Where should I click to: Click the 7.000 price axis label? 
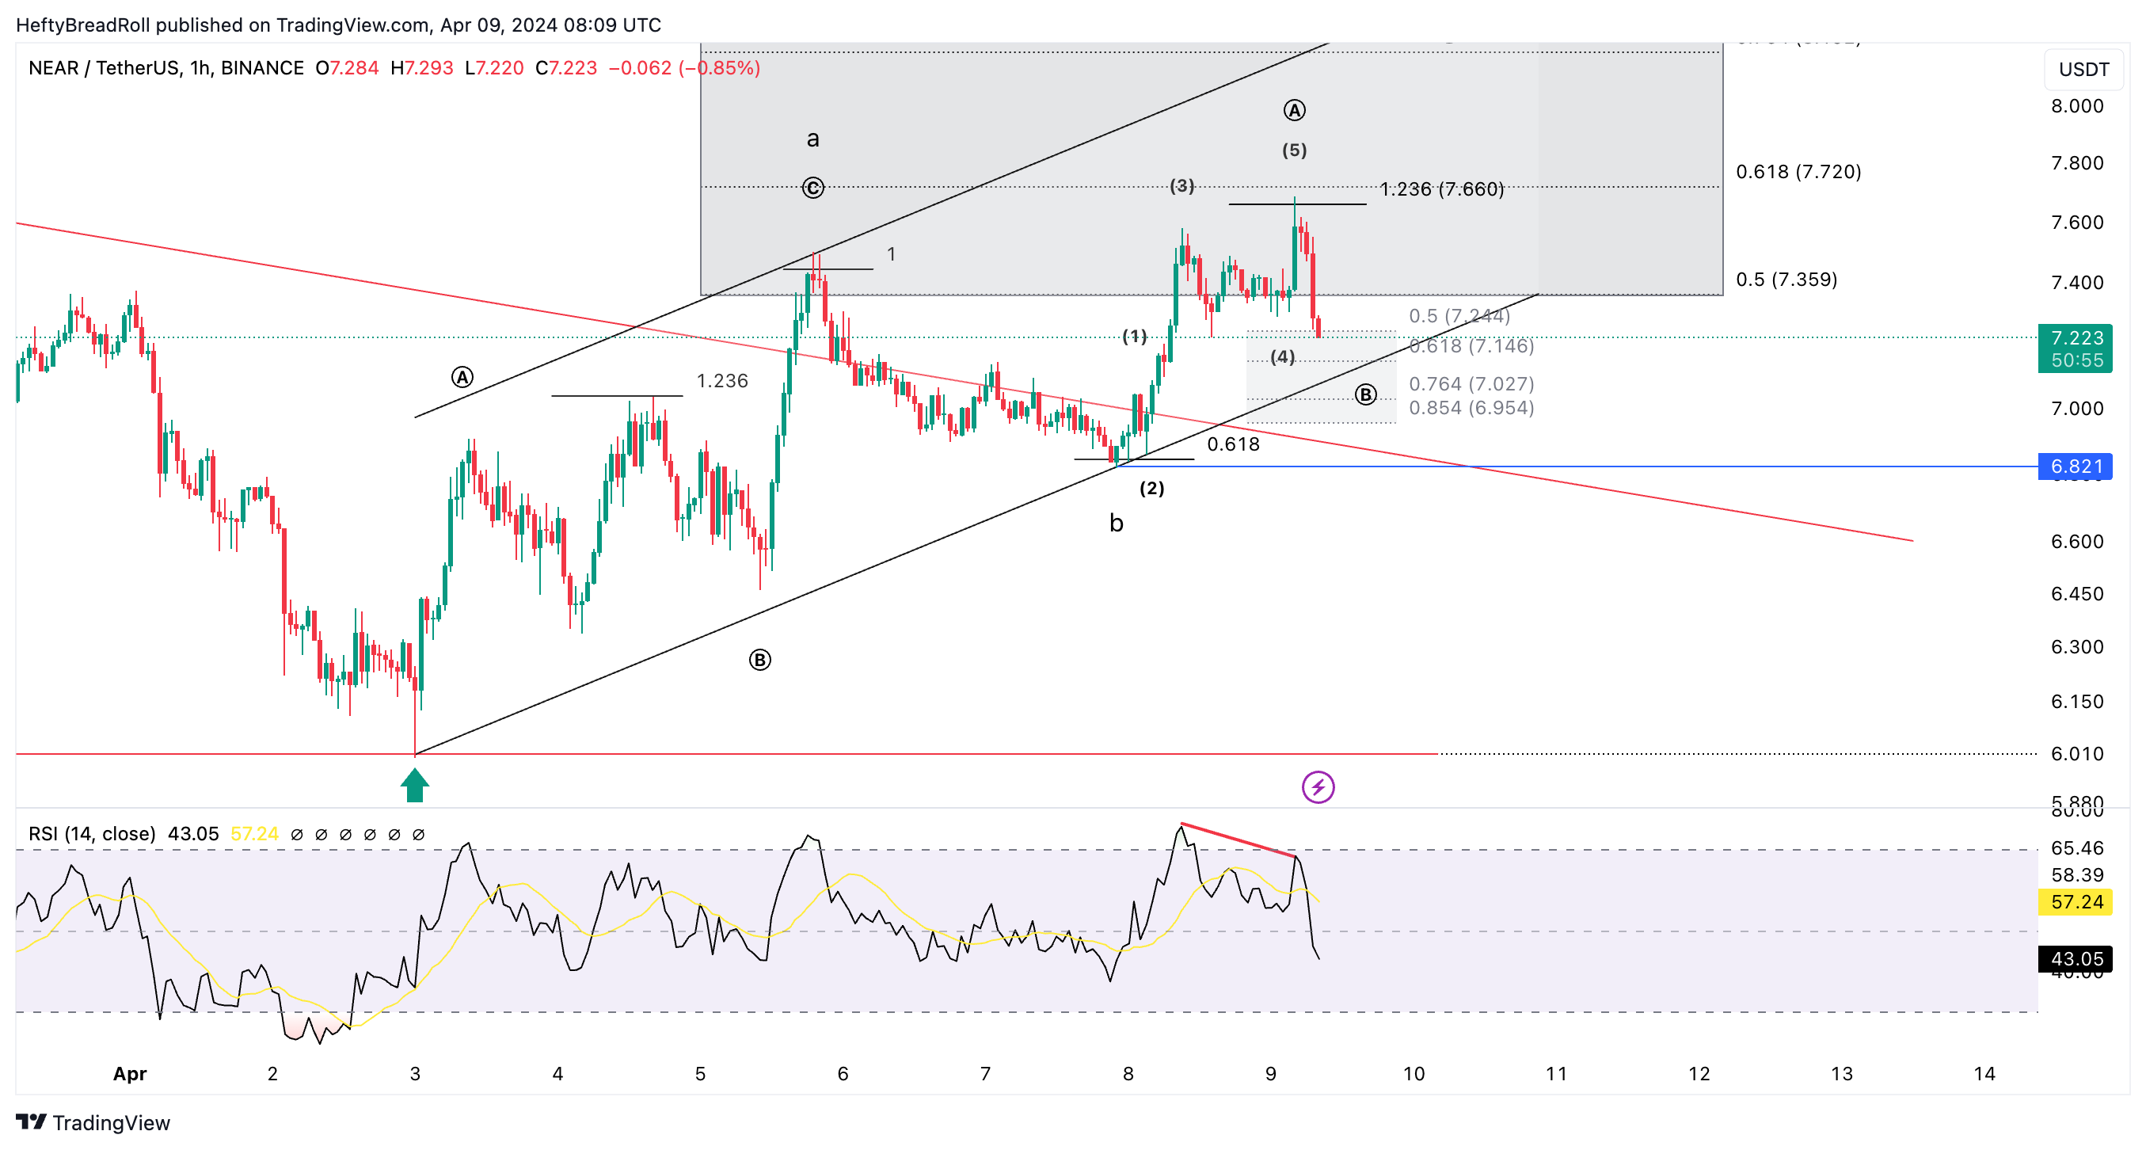tap(2077, 409)
